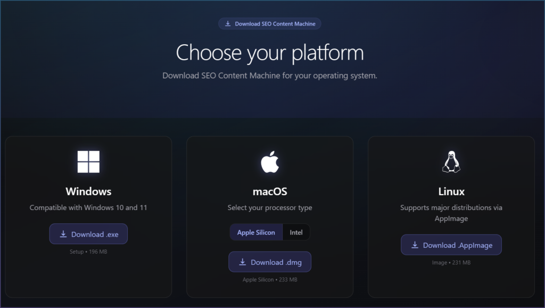This screenshot has width=545, height=308.
Task: Select the Apple Silicon processor option
Action: [256, 232]
